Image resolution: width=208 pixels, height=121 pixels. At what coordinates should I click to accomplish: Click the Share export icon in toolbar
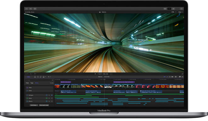[181, 9]
